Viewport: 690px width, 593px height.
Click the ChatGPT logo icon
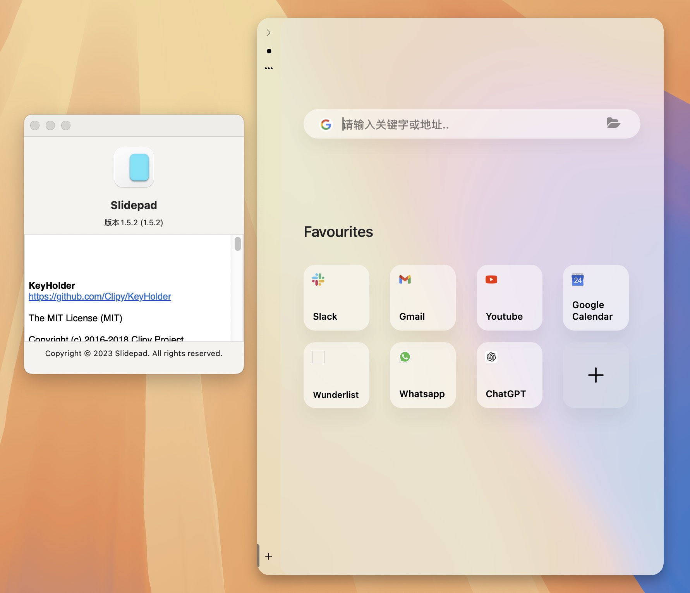[491, 357]
